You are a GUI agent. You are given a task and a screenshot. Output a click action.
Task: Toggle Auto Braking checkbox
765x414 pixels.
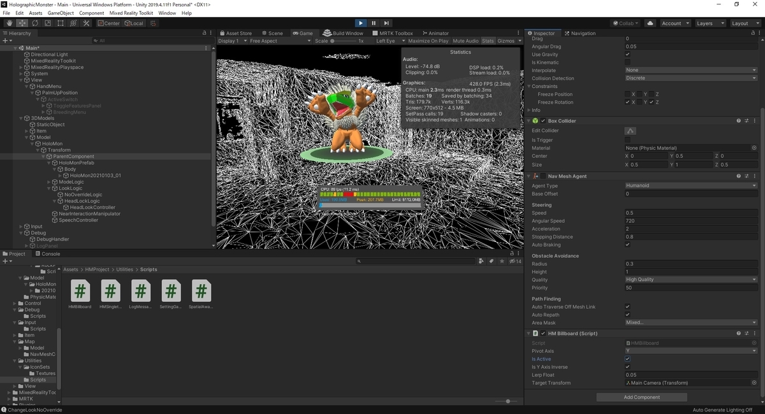click(x=627, y=245)
